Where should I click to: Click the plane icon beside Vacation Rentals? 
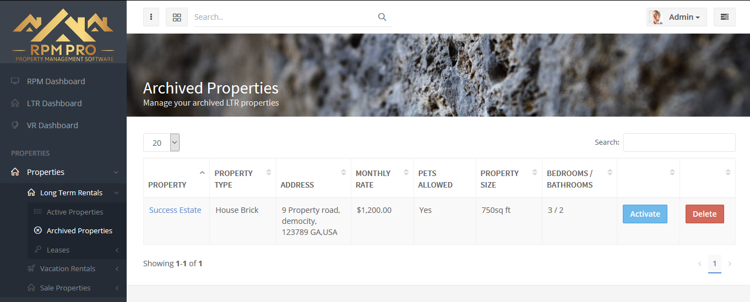point(31,268)
